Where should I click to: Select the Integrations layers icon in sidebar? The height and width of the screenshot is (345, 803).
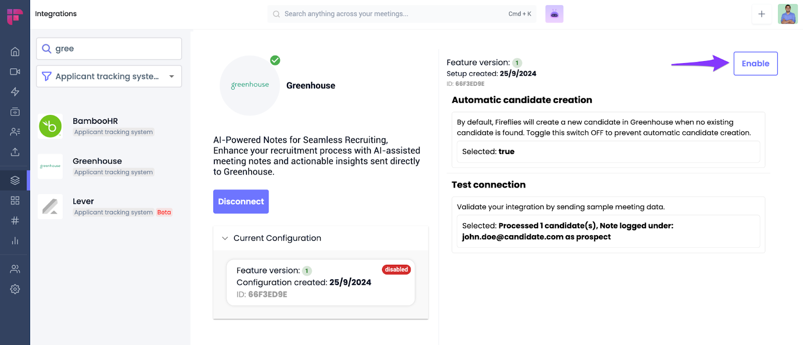[15, 181]
